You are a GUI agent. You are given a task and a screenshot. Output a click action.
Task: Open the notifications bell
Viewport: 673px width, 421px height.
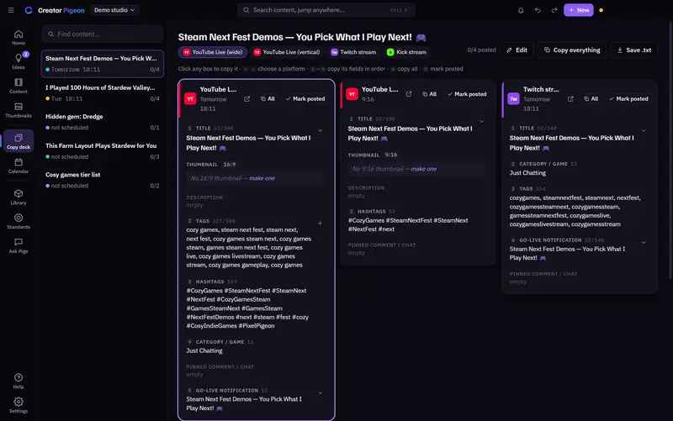click(x=521, y=10)
